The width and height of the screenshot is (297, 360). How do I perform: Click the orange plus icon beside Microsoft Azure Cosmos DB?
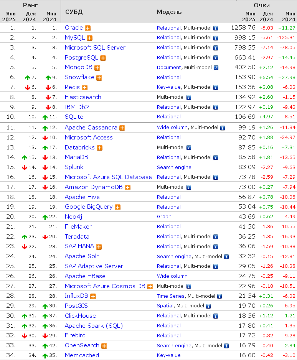(x=150, y=287)
